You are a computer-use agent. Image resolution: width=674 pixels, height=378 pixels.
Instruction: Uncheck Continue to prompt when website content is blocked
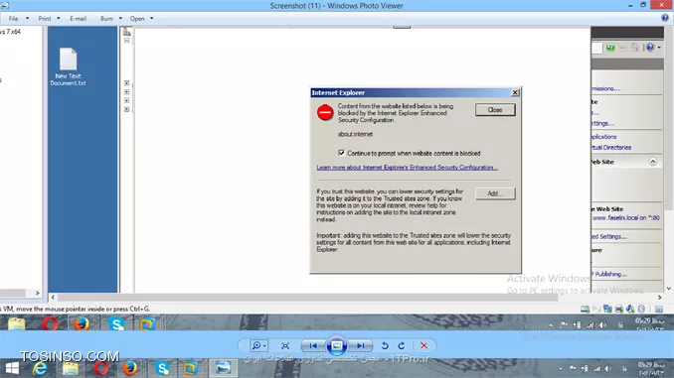[341, 153]
